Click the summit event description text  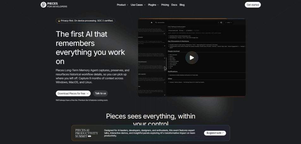(x=150, y=133)
